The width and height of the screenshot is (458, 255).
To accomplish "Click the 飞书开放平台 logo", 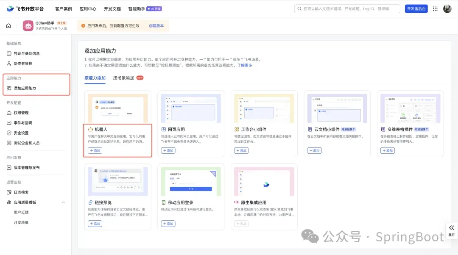I will tap(25, 9).
